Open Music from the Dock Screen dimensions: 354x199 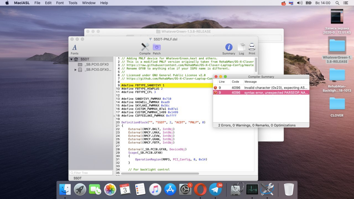click(x=155, y=190)
